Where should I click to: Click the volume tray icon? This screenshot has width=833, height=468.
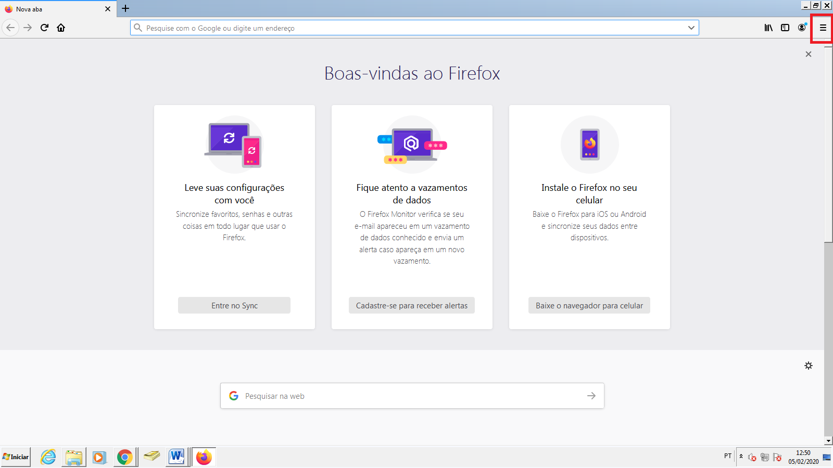pos(752,457)
